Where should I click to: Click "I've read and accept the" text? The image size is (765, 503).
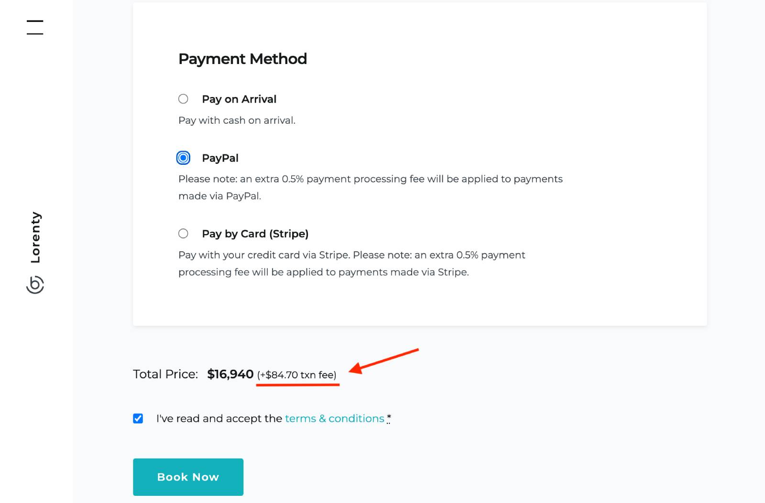[x=219, y=418]
